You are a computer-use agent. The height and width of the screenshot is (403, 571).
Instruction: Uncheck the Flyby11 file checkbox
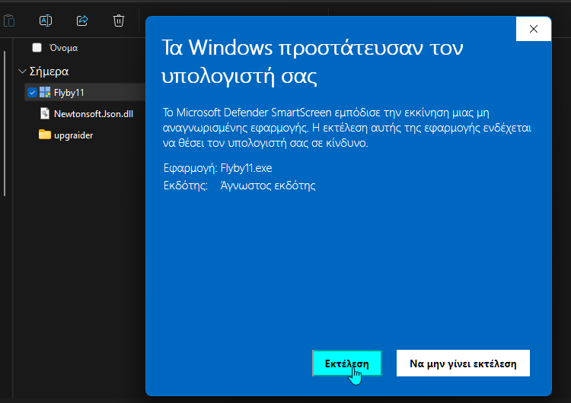(32, 92)
